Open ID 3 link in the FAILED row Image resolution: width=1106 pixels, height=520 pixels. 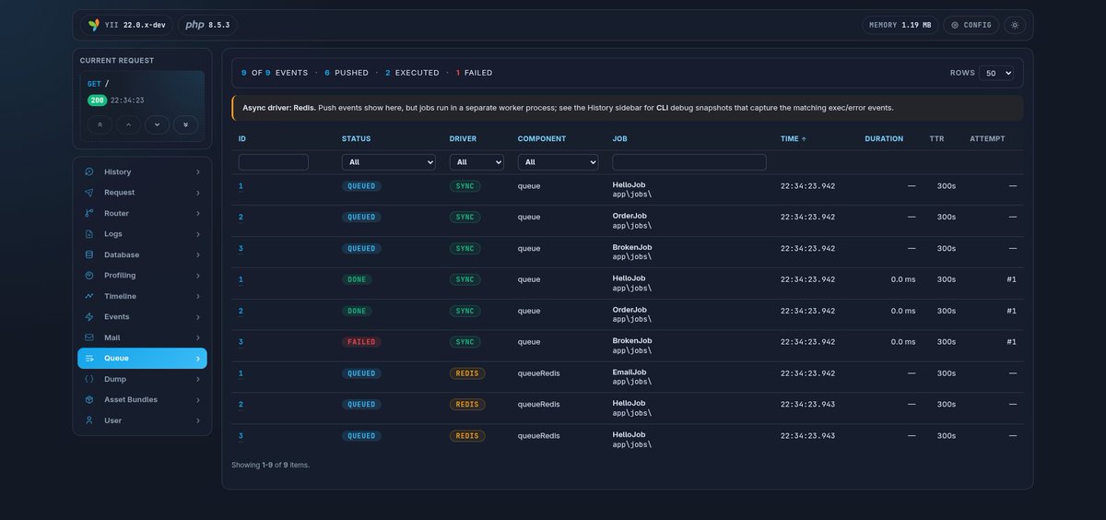(x=241, y=342)
